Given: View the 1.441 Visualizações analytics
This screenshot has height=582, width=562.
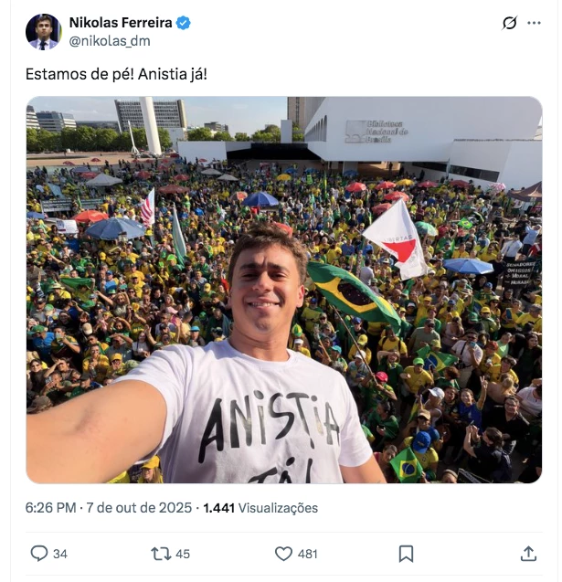Looking at the screenshot, I should [260, 508].
